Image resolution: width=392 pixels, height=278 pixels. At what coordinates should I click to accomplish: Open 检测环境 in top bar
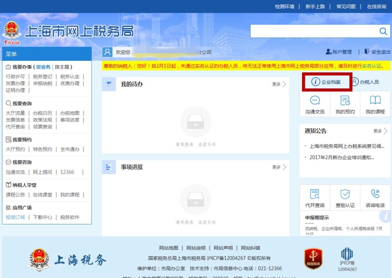(x=285, y=7)
